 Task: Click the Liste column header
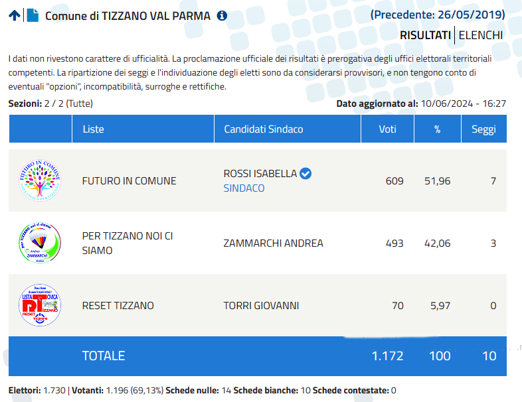pos(143,129)
